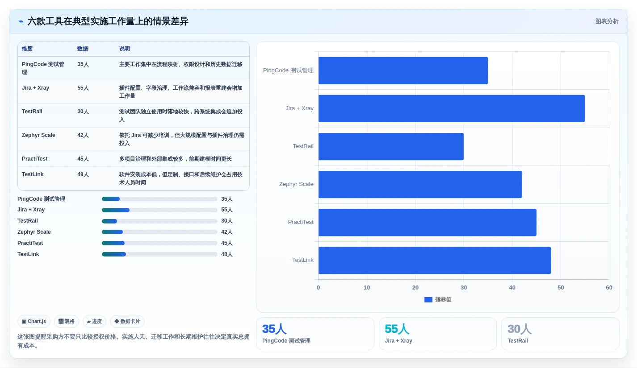Click the Chart.js tag chip

click(34, 322)
